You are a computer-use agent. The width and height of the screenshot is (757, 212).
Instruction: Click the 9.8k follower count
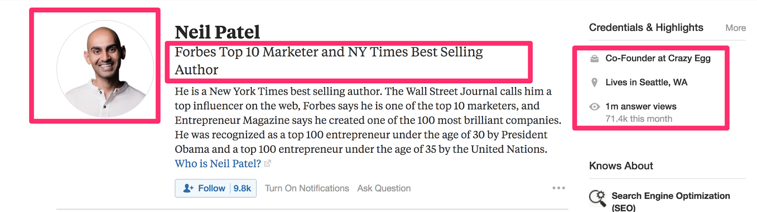[242, 188]
